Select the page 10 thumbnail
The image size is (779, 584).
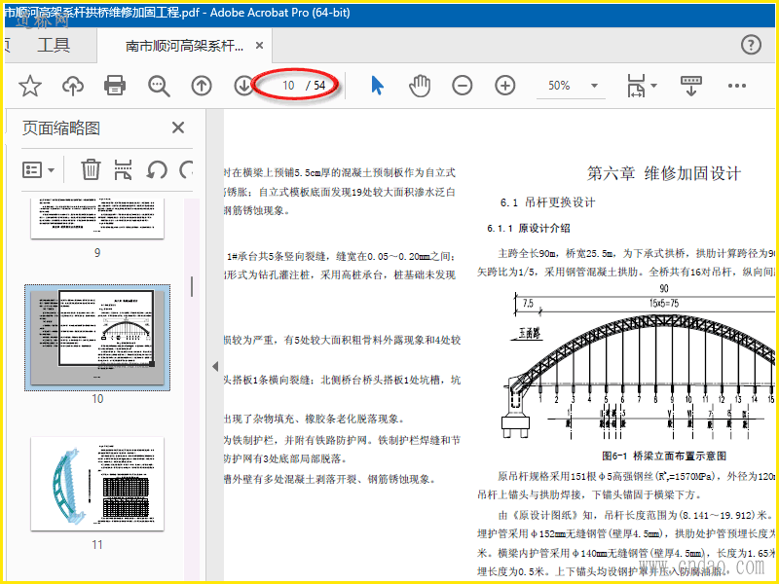[97, 338]
